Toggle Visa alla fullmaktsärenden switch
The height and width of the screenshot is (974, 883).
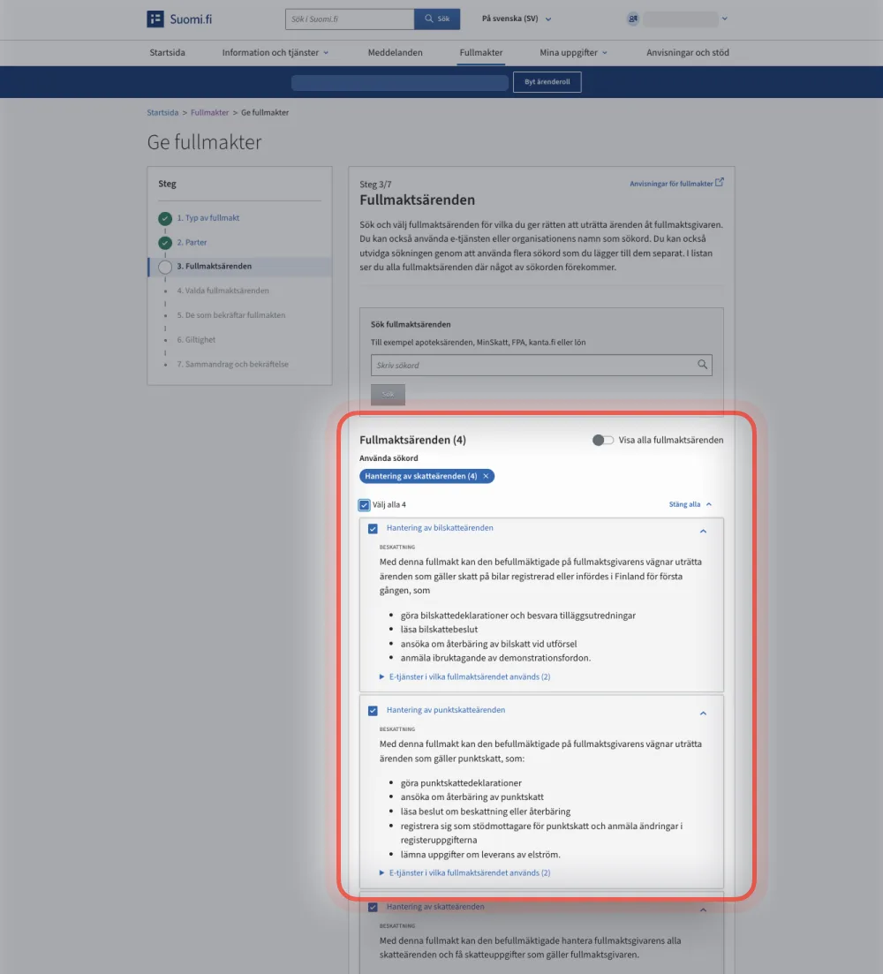pos(602,440)
